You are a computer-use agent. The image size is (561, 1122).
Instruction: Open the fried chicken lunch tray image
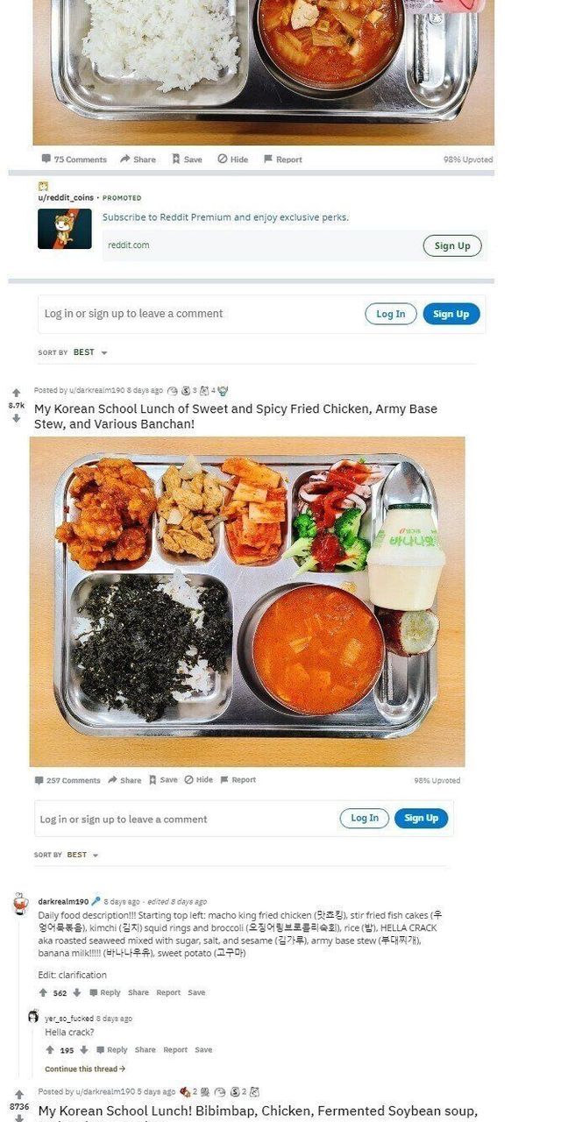247,601
